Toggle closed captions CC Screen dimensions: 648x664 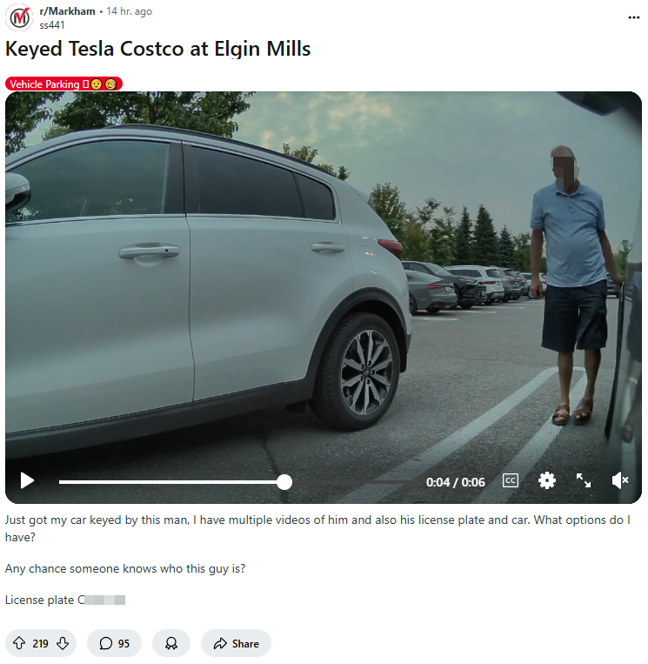tap(511, 480)
